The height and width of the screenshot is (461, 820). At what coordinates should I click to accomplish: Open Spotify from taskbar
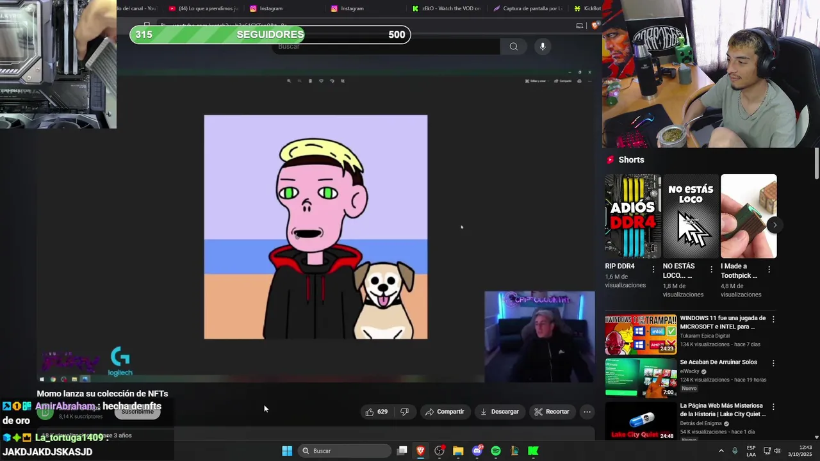(496, 451)
